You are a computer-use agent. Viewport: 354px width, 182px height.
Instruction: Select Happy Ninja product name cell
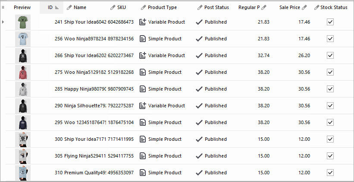point(85,89)
